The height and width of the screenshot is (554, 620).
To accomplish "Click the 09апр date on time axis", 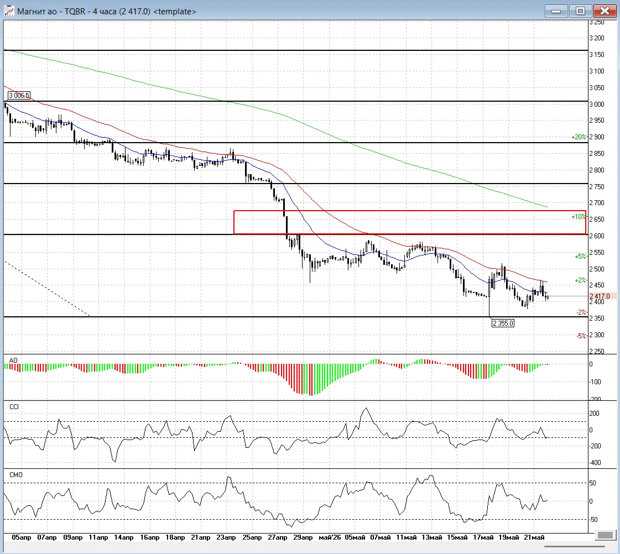I will coord(73,537).
